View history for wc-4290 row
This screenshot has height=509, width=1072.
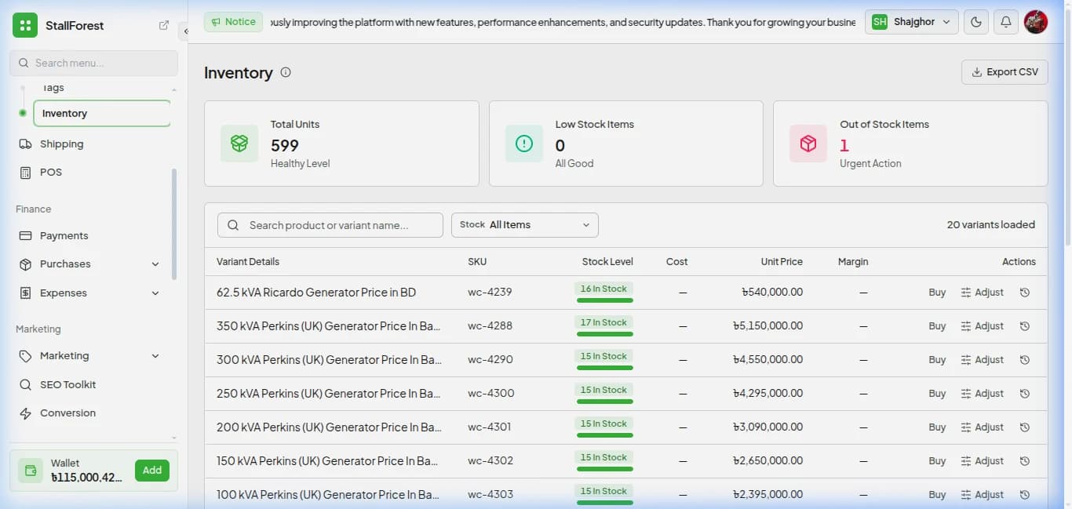[1024, 360]
